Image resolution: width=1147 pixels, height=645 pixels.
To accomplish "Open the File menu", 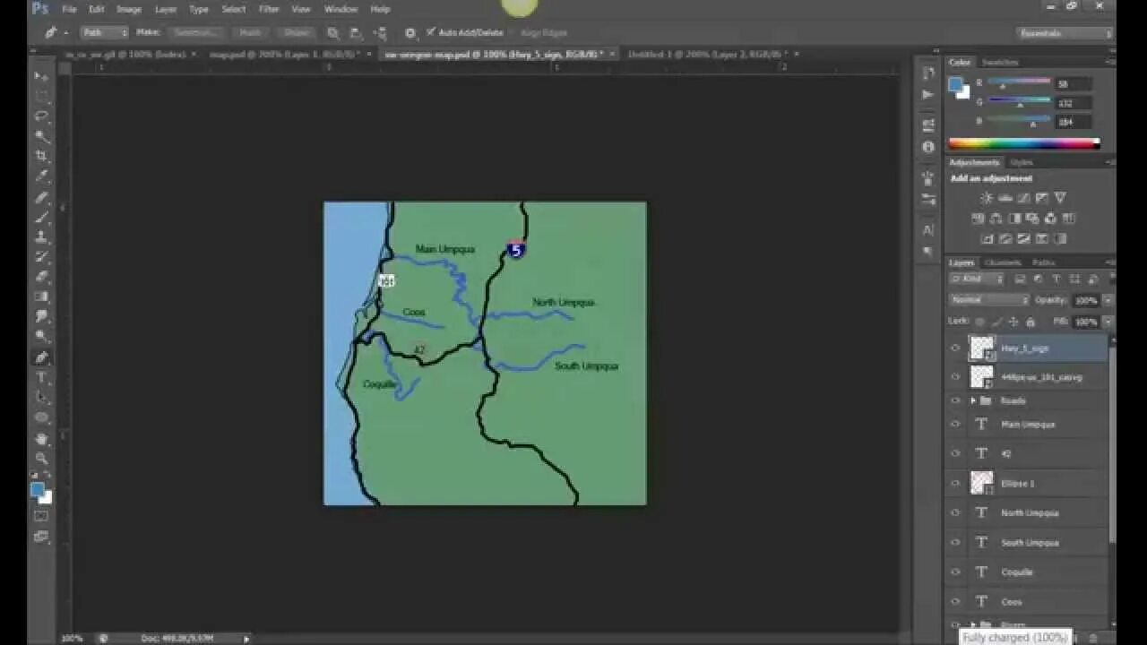I will coord(69,9).
